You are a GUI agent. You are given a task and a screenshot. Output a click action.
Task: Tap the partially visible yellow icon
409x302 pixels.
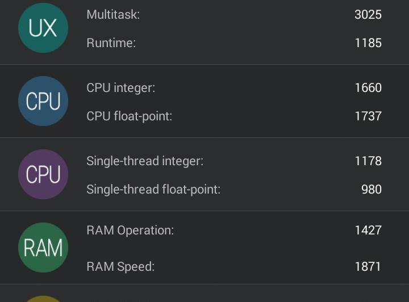43,299
